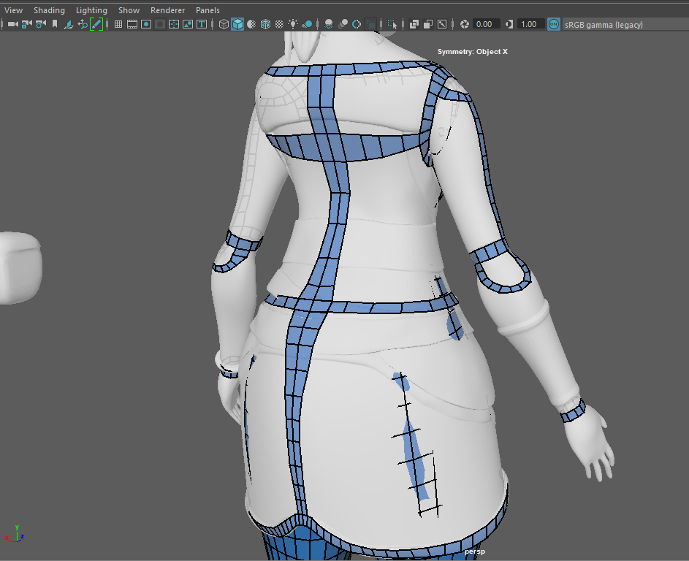689x561 pixels.
Task: Open Camera Attributes icon
Action: coord(39,24)
